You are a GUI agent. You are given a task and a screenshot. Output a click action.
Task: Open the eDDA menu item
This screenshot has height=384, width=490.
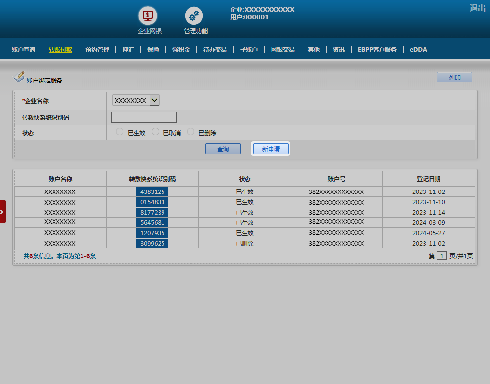pyautogui.click(x=418, y=50)
